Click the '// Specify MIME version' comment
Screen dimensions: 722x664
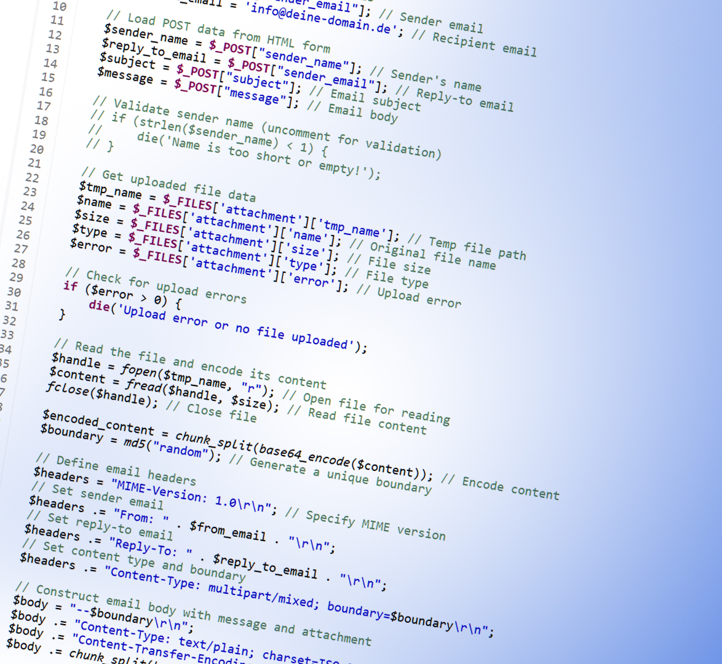point(365,523)
